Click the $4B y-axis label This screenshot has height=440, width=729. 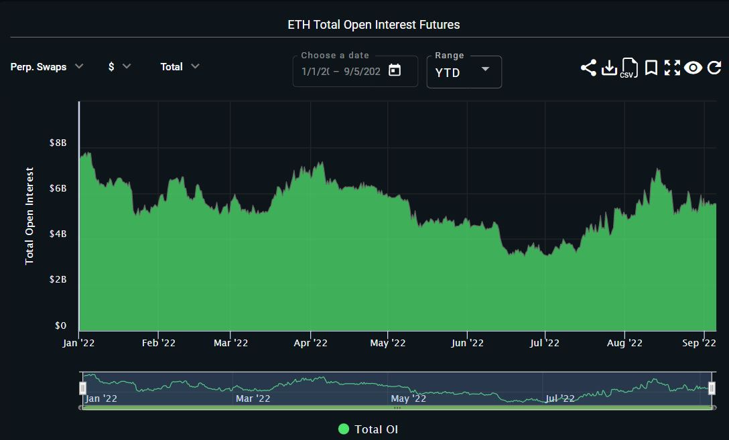click(x=58, y=234)
